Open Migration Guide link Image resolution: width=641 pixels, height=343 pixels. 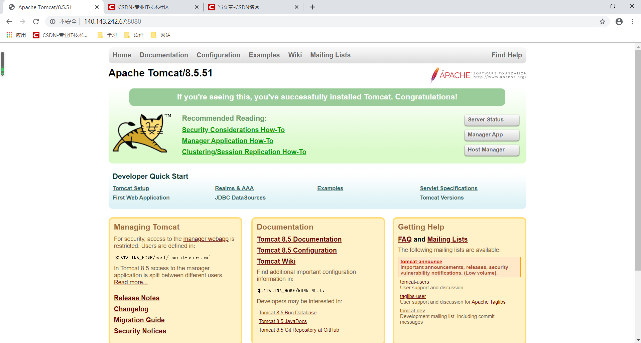point(139,320)
